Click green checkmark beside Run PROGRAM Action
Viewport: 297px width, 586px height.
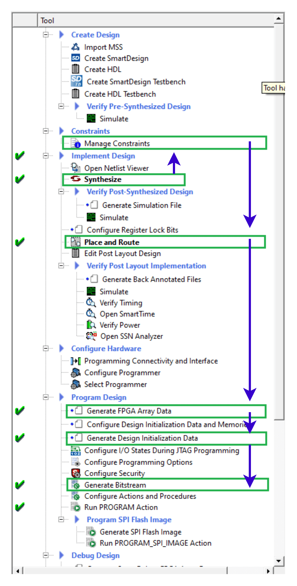(x=20, y=507)
